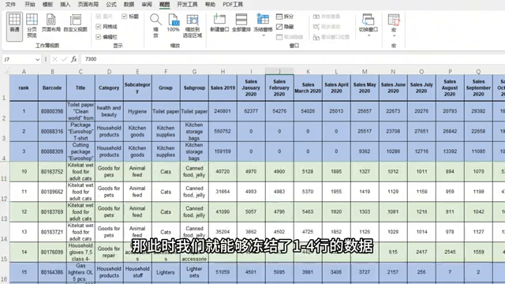
Task: Reset zoom to 100%
Action: (174, 23)
